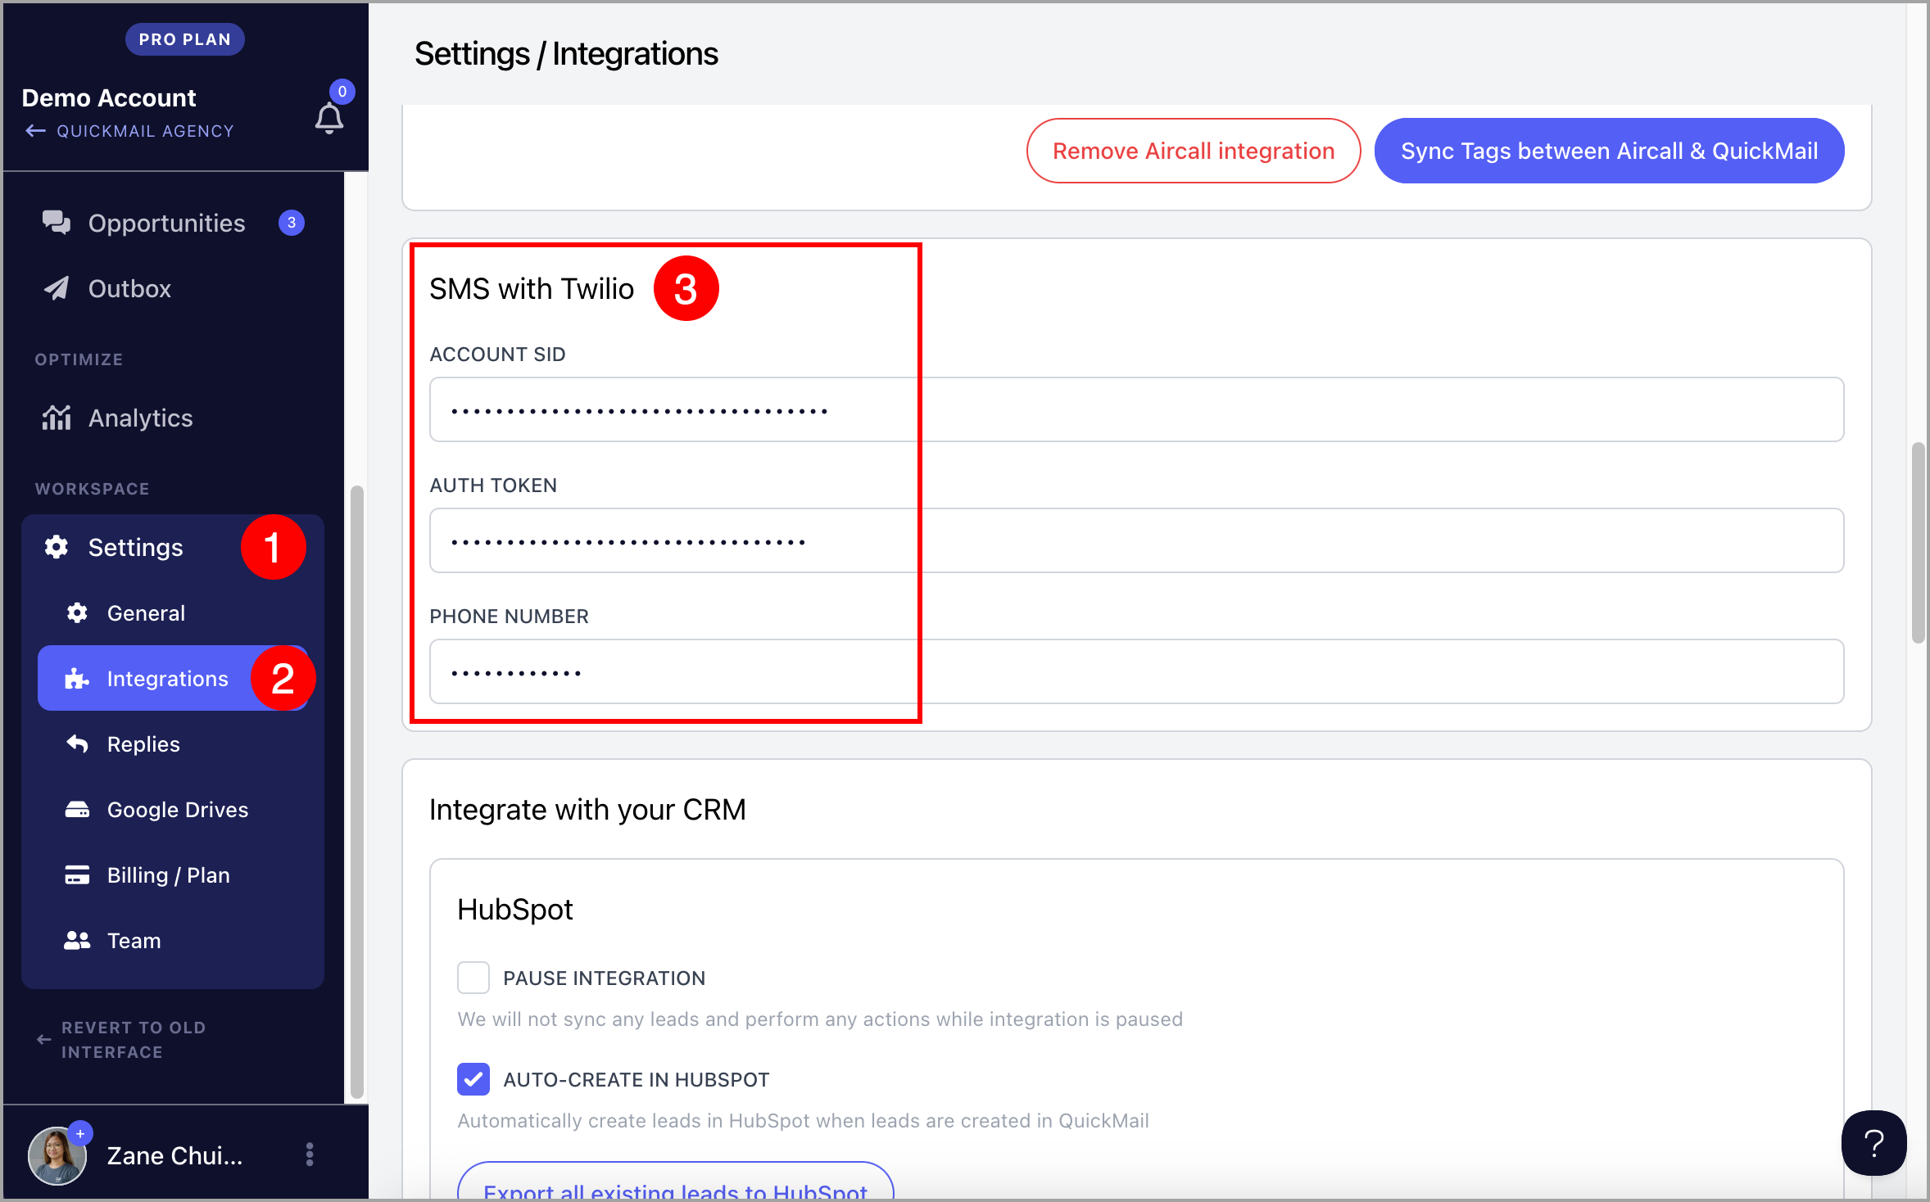Click the HubSpot section heading
Viewport: 1930px width, 1202px height.
coord(514,910)
